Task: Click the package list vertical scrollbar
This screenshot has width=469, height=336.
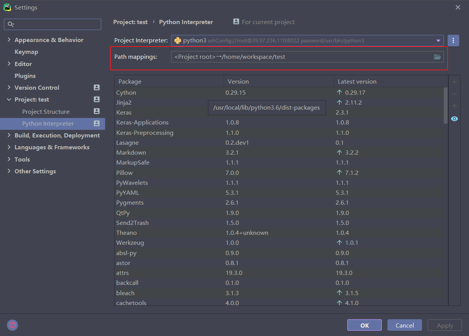Action: [446, 106]
